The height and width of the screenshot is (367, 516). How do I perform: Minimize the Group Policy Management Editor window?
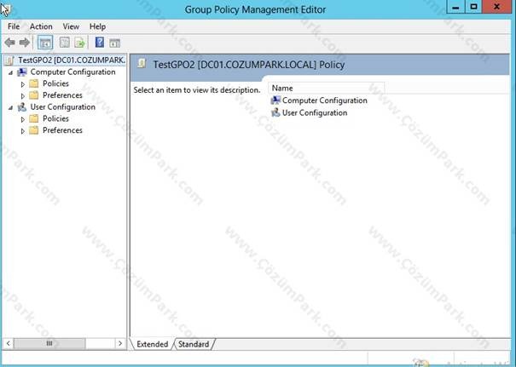455,7
